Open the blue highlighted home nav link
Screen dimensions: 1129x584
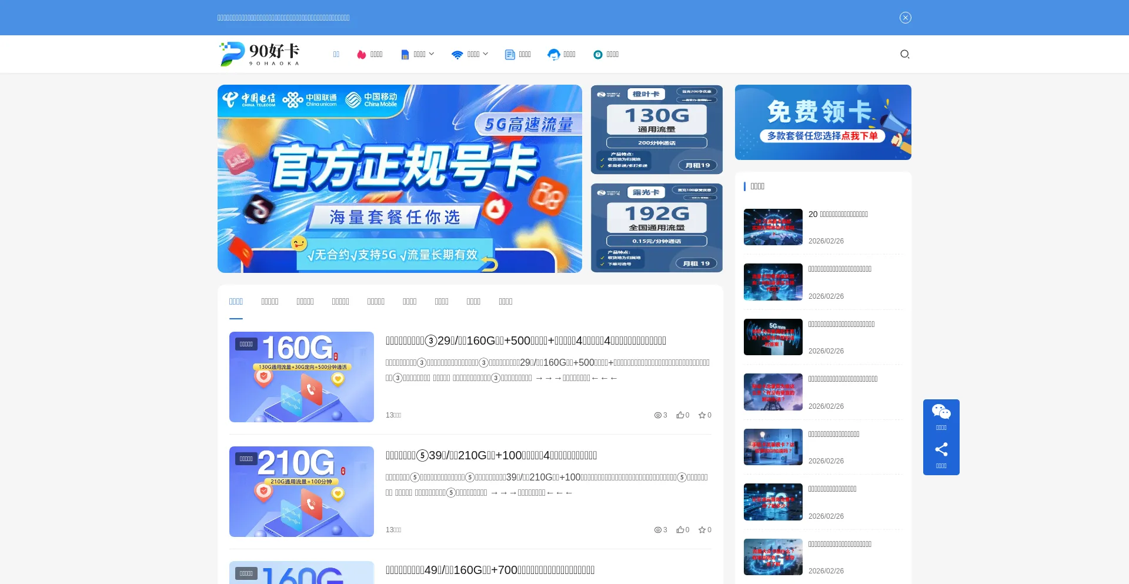click(336, 55)
